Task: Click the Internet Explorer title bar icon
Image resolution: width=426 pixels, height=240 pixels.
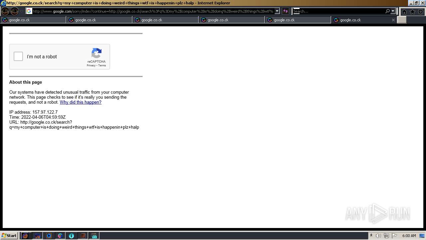Action: tap(3, 3)
